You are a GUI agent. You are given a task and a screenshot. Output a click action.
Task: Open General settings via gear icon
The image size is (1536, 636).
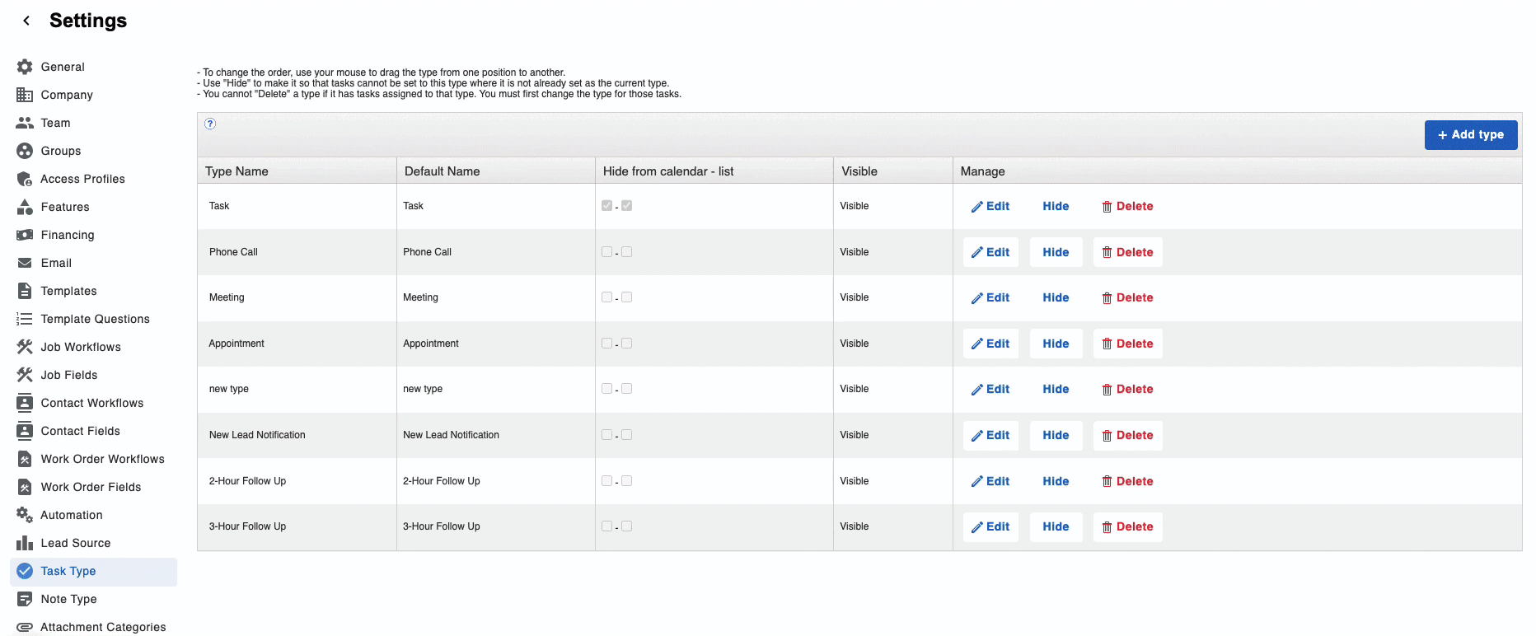[x=25, y=67]
